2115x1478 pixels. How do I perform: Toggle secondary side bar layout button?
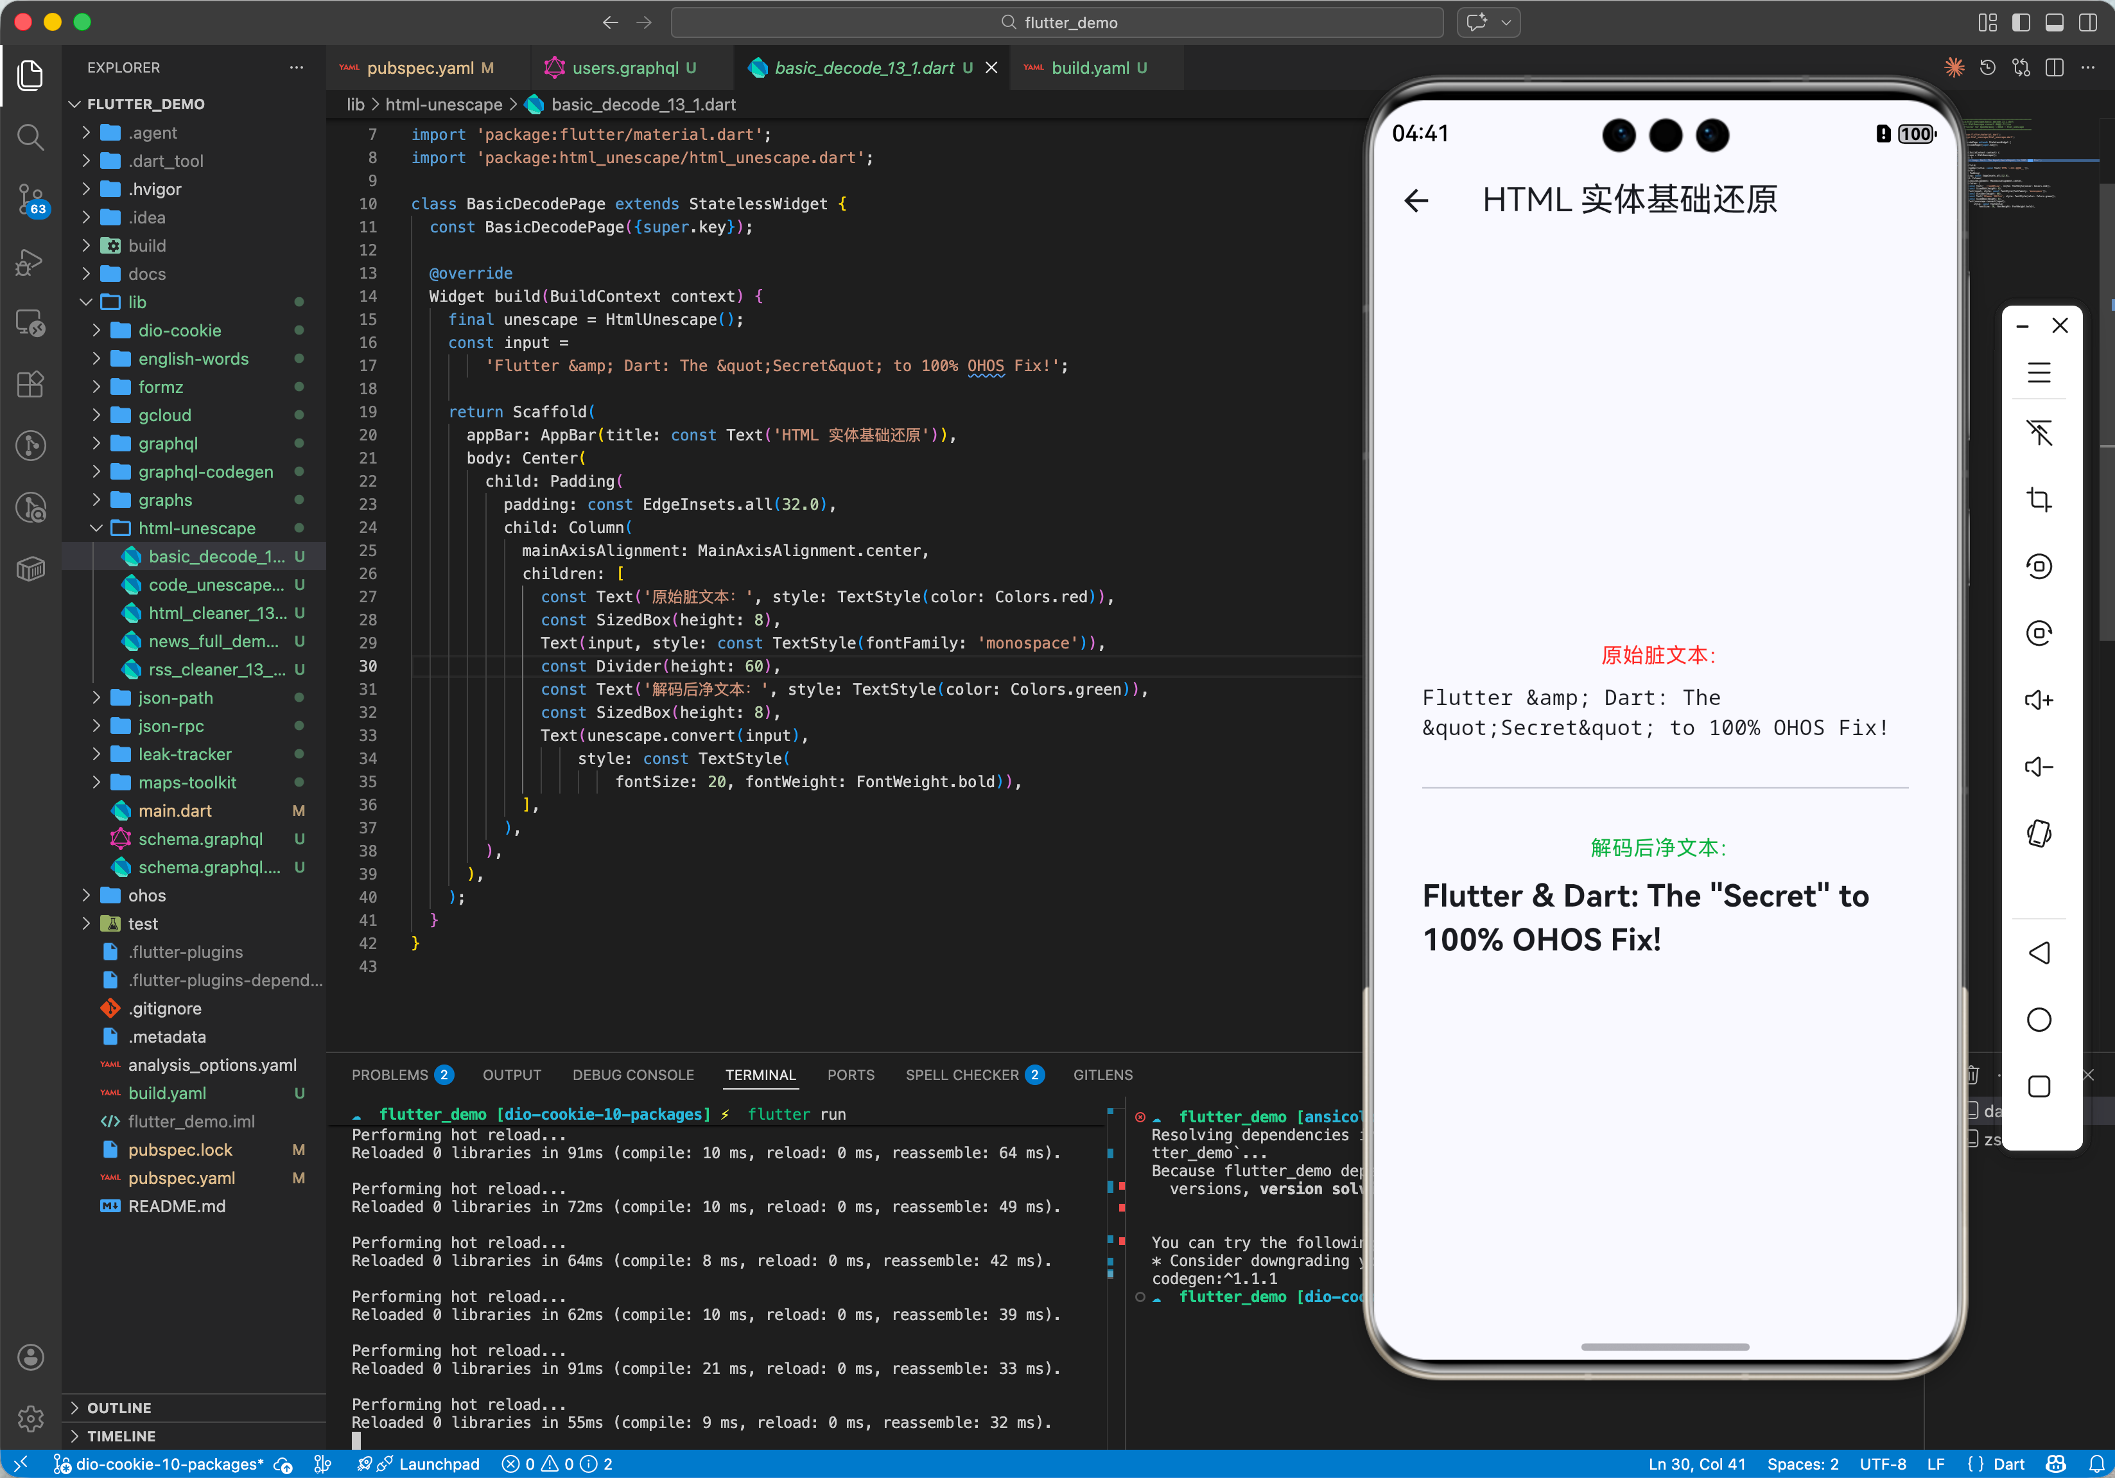click(2088, 22)
